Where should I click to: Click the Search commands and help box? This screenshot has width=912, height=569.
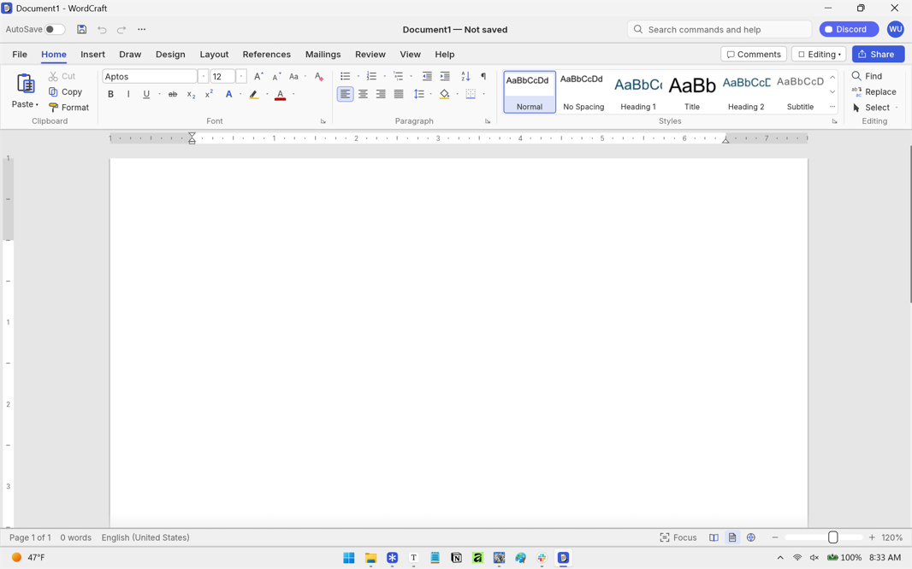719,29
